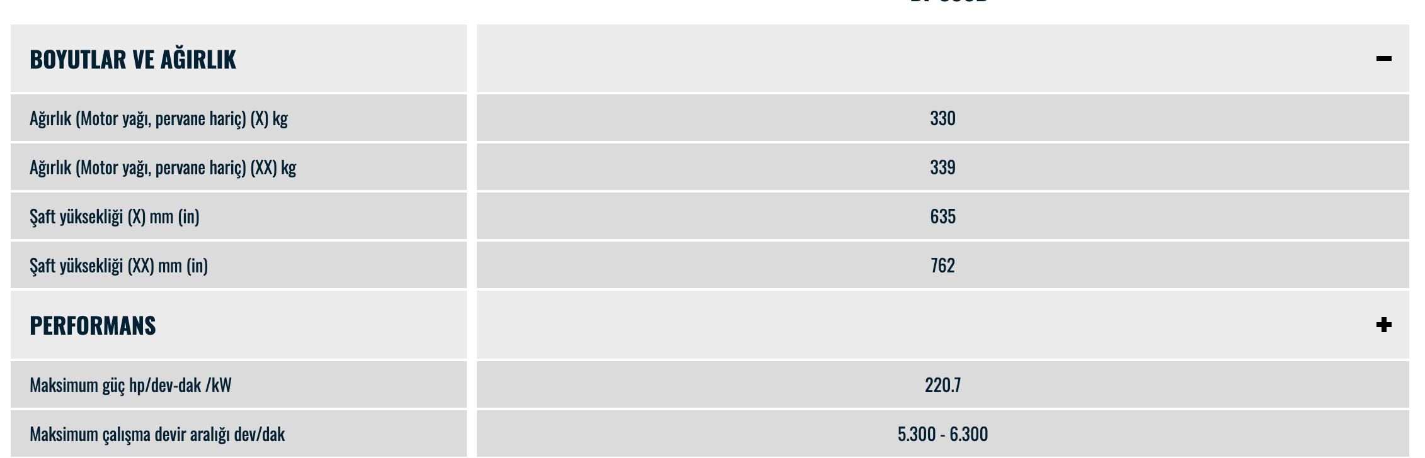Viewport: 1425px width, 458px height.
Task: Click the empty header bar beside BOYUTLAR VE AĞIRLIK
Action: click(882, 59)
